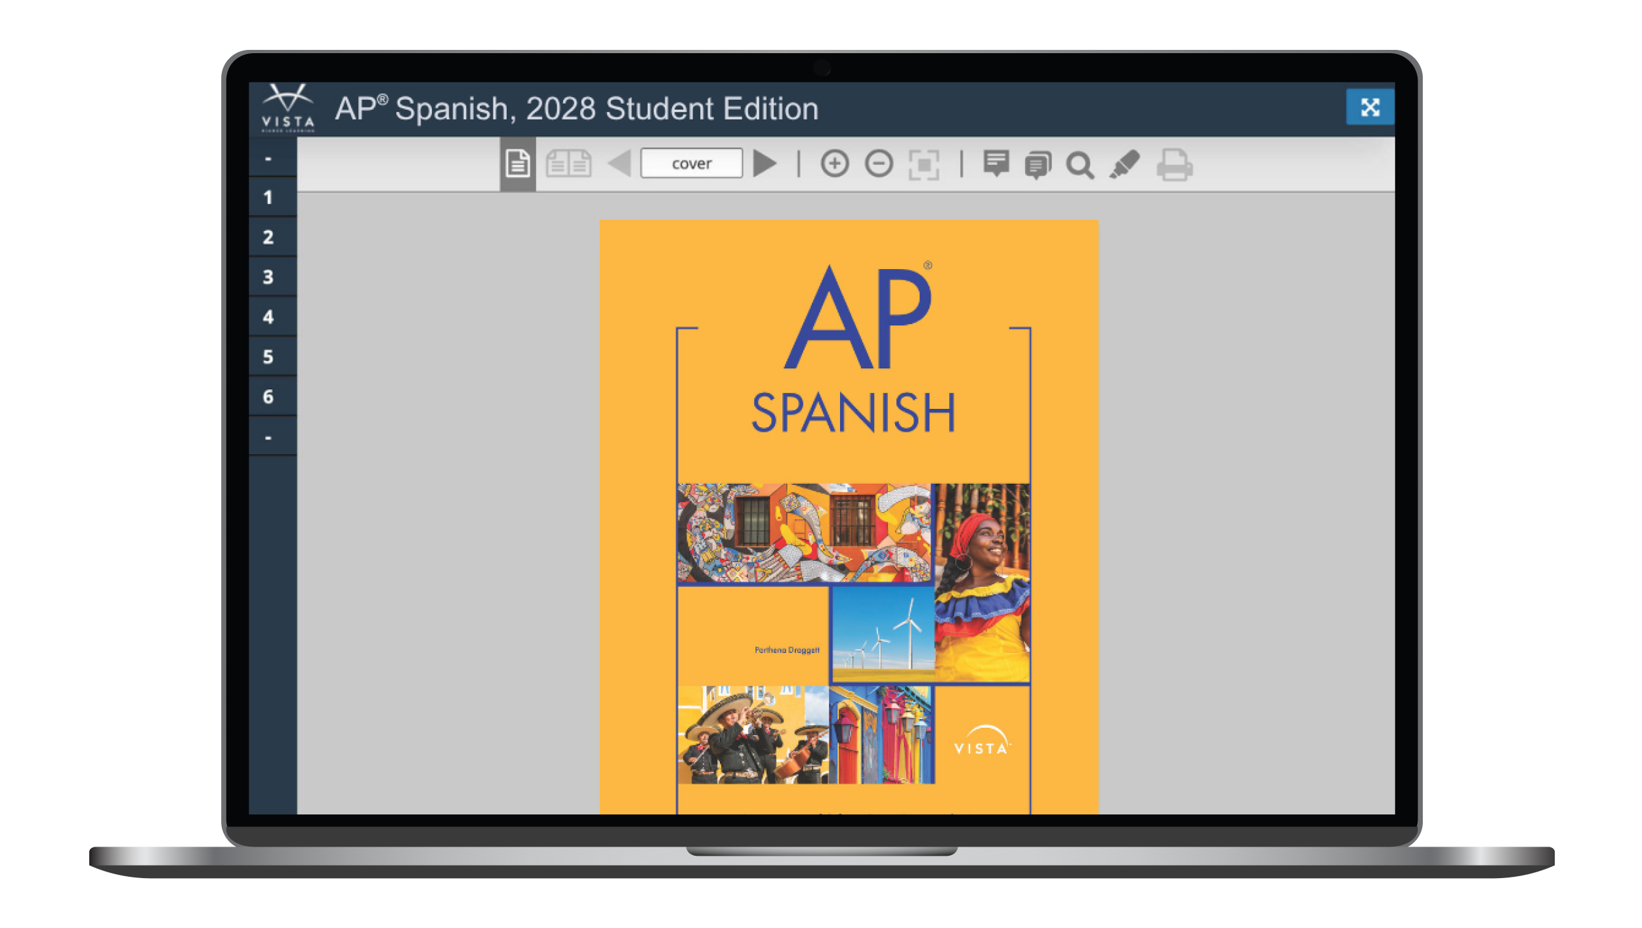The image size is (1642, 928).
Task: Open the top dash entry above chapter 1
Action: (x=273, y=158)
